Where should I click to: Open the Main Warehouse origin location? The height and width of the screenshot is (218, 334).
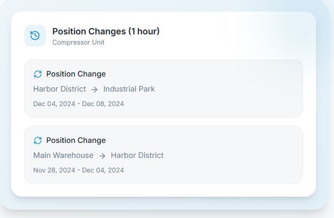pyautogui.click(x=63, y=156)
